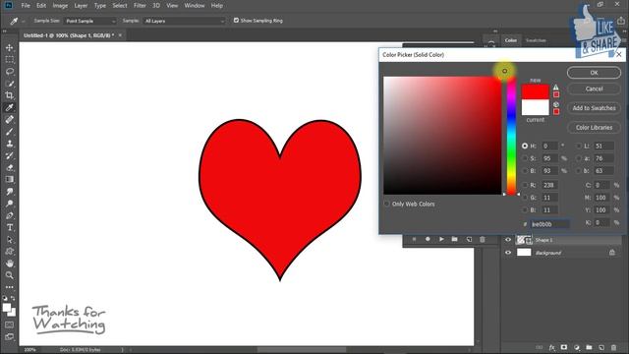Image resolution: width=629 pixels, height=354 pixels.
Task: Open the File menu
Action: pos(26,6)
